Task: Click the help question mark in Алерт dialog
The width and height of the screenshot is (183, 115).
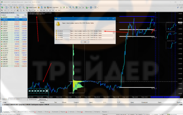Action: (x=108, y=18)
